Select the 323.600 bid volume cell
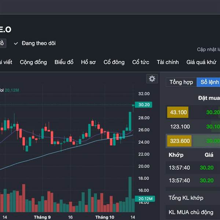Viewport: 220px width, 220px height. pyautogui.click(x=179, y=141)
